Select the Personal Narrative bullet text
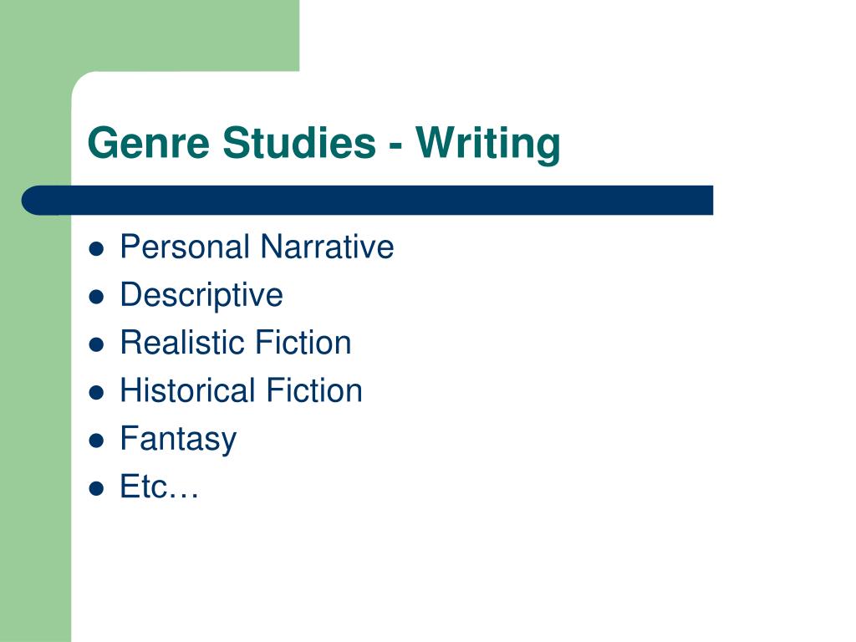 point(257,247)
